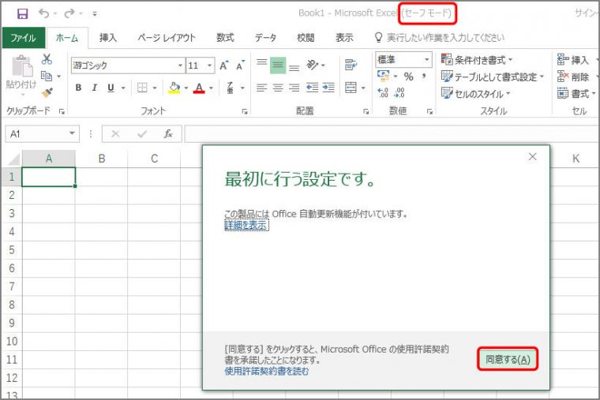Switch to the 数式 tab

(225, 38)
